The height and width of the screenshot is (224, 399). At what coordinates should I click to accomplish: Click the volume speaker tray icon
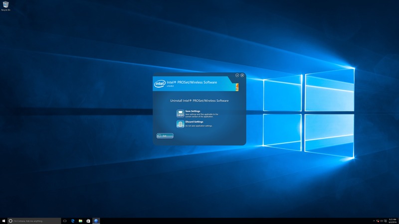pyautogui.click(x=382, y=221)
